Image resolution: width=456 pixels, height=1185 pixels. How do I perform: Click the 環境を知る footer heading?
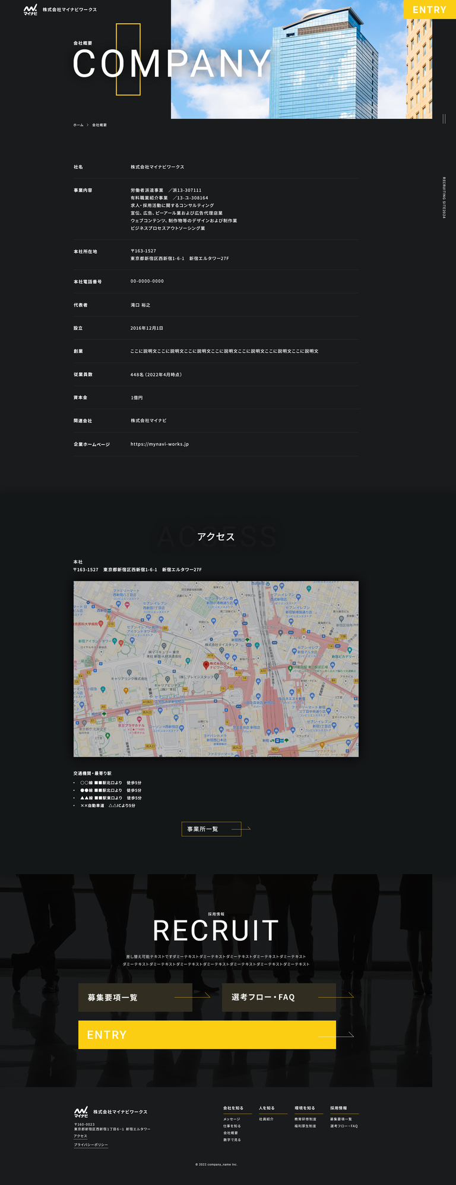click(x=305, y=1108)
